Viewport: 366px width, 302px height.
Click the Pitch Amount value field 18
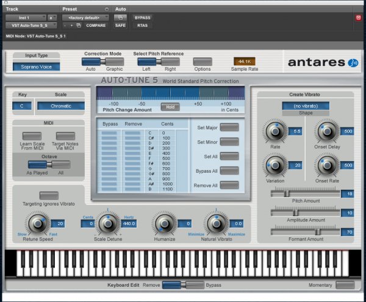coord(347,194)
